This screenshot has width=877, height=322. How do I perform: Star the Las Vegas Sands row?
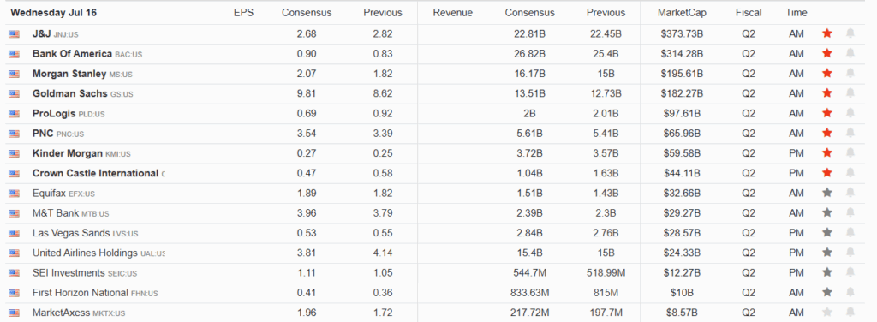[x=827, y=233]
